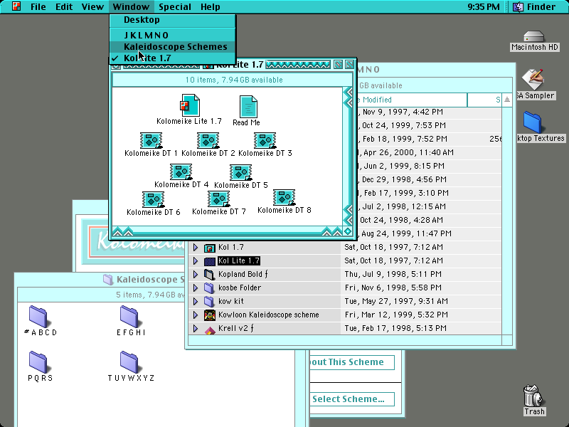569x427 pixels.
Task: Select the Kolomeike DT 5 icon
Action: click(x=240, y=172)
